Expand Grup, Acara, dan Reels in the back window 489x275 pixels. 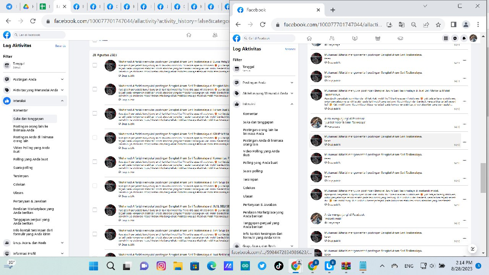coord(34,243)
